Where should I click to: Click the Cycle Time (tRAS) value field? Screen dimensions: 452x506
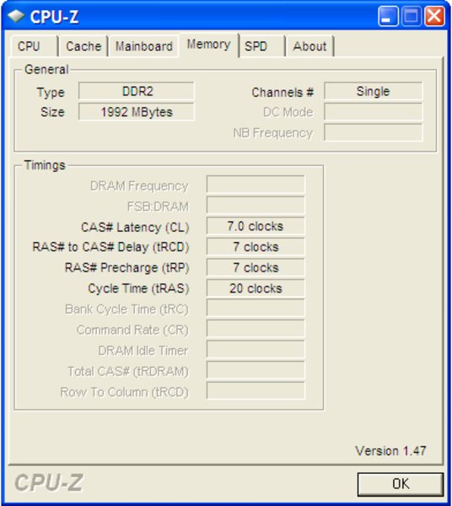point(256,288)
